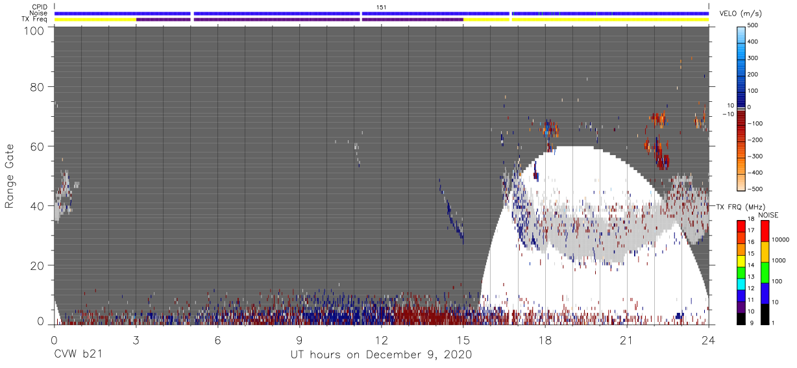Click the x-axis hour tick 15
Screen dimensions: 797x368
coord(463,339)
